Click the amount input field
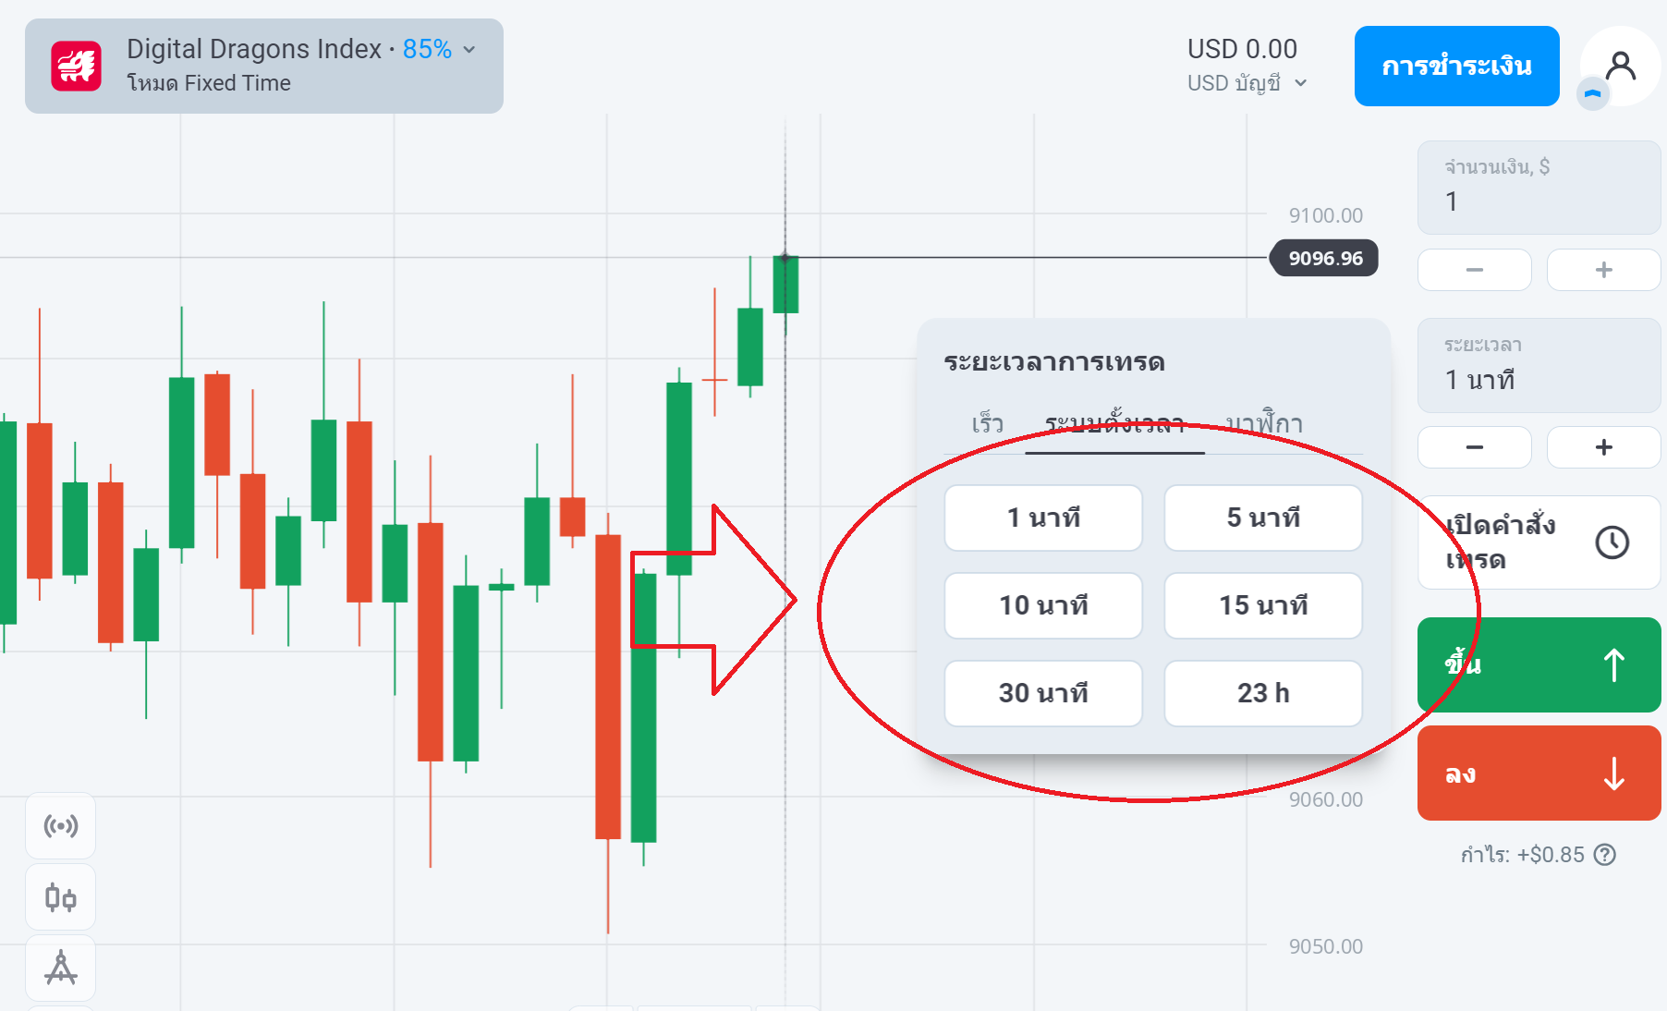The height and width of the screenshot is (1011, 1667). pos(1539,188)
